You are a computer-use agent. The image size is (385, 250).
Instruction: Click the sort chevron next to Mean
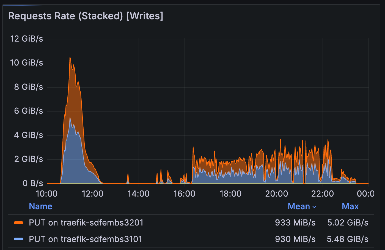314,207
